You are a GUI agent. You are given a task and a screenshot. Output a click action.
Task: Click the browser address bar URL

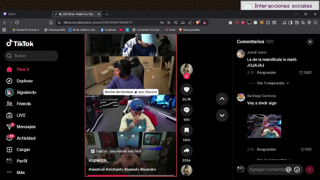pos(98,22)
